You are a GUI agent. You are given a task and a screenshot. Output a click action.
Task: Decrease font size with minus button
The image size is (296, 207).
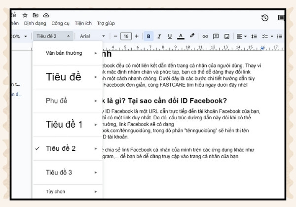click(115, 36)
